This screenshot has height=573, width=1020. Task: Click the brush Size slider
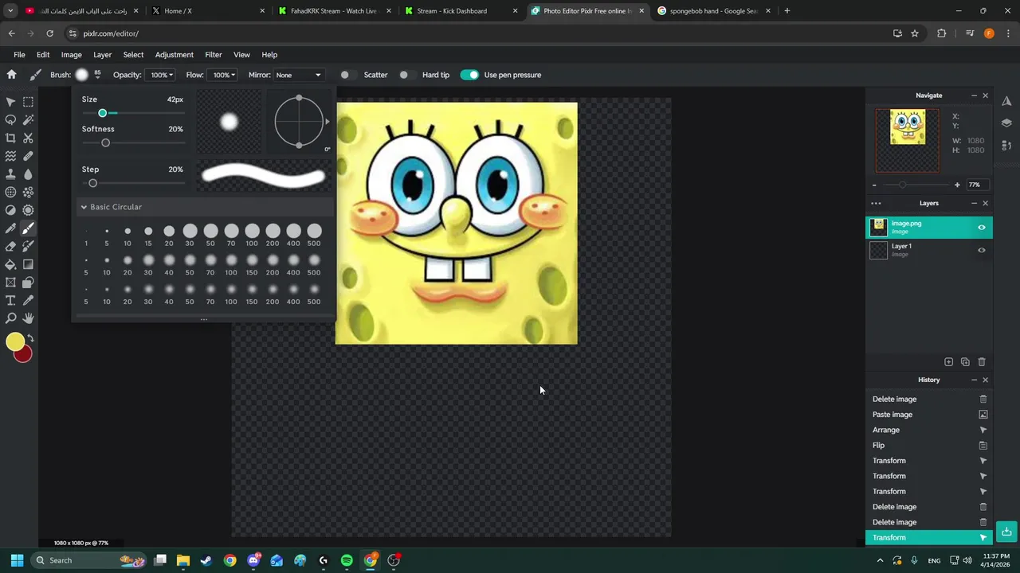click(132, 114)
